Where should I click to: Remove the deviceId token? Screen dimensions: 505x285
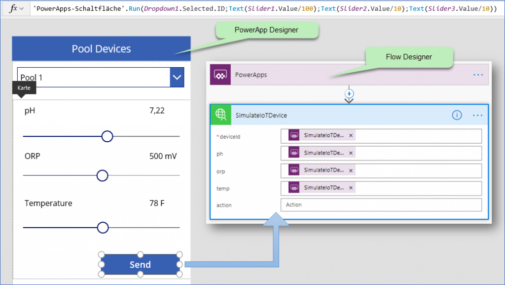(x=351, y=136)
